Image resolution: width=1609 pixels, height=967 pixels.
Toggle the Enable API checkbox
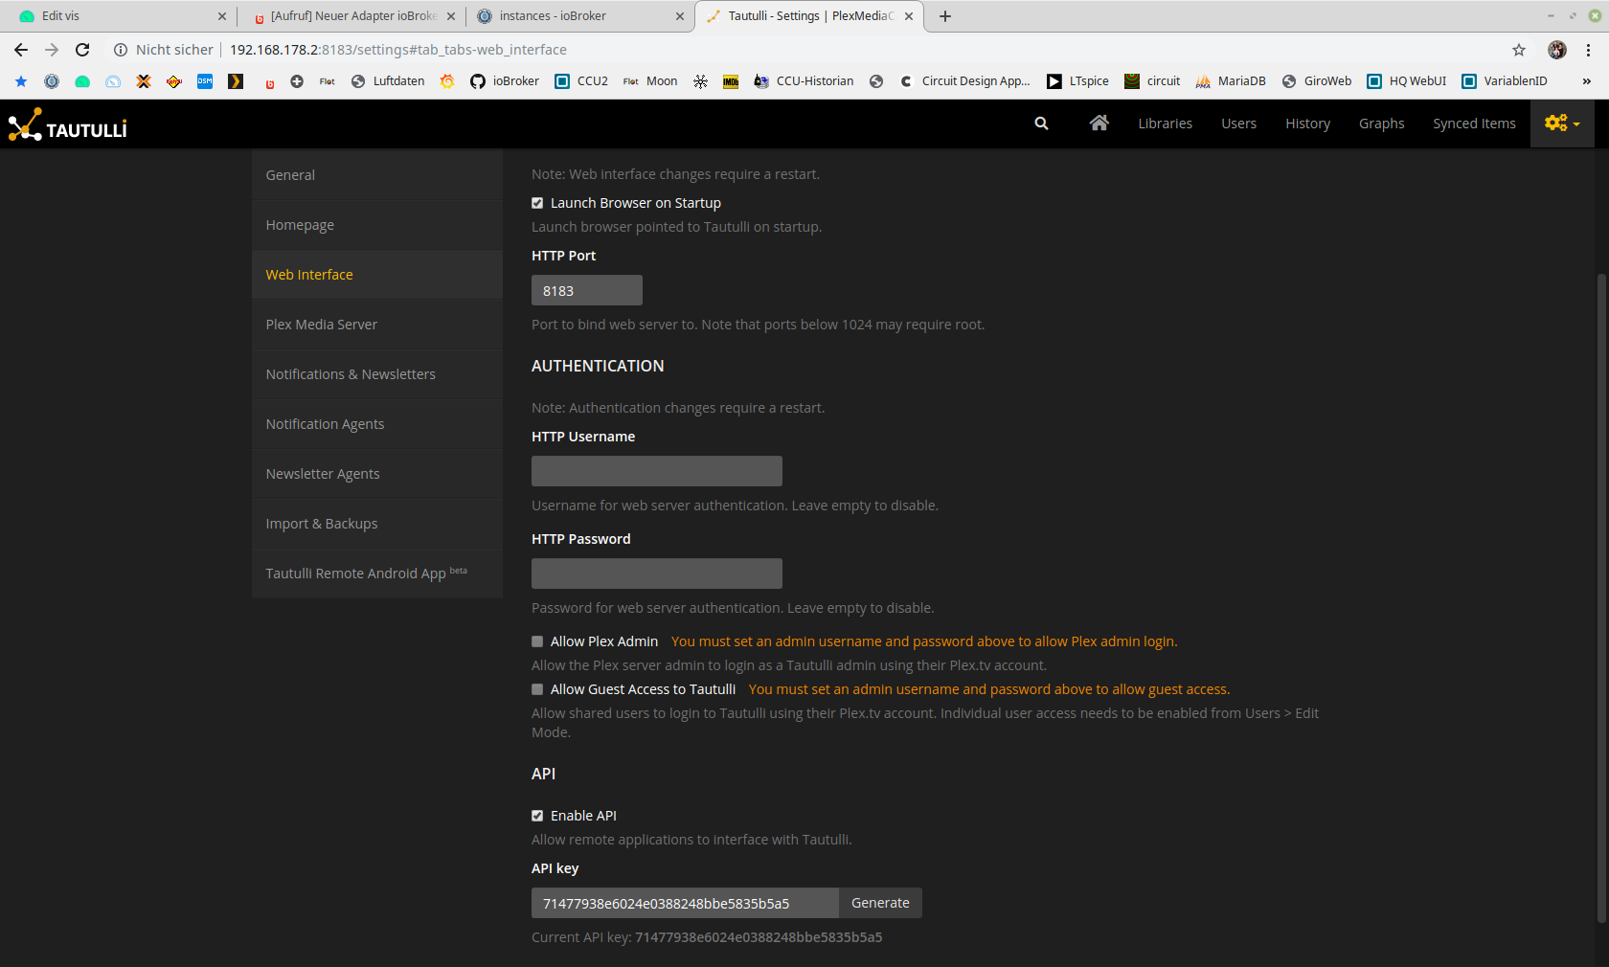(x=537, y=816)
